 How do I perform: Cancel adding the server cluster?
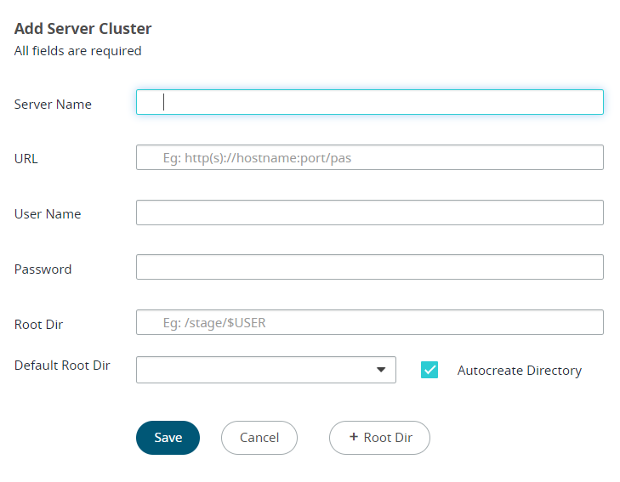pos(259,438)
